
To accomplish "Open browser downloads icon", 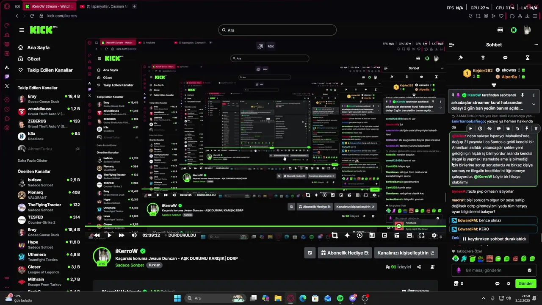I will 528,16.
